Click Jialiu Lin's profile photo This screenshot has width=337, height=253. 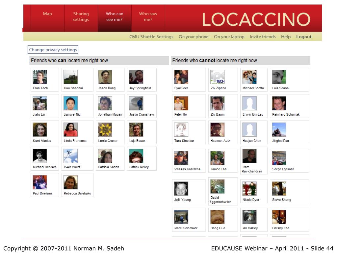(x=40, y=103)
